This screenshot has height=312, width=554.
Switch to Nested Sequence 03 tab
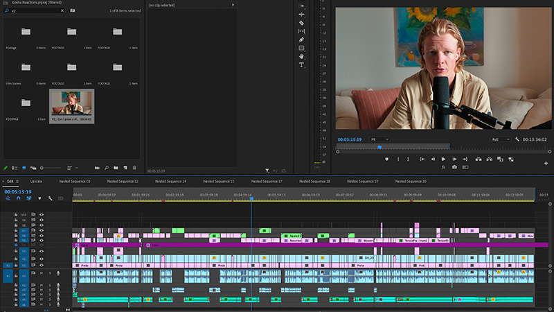(x=75, y=182)
